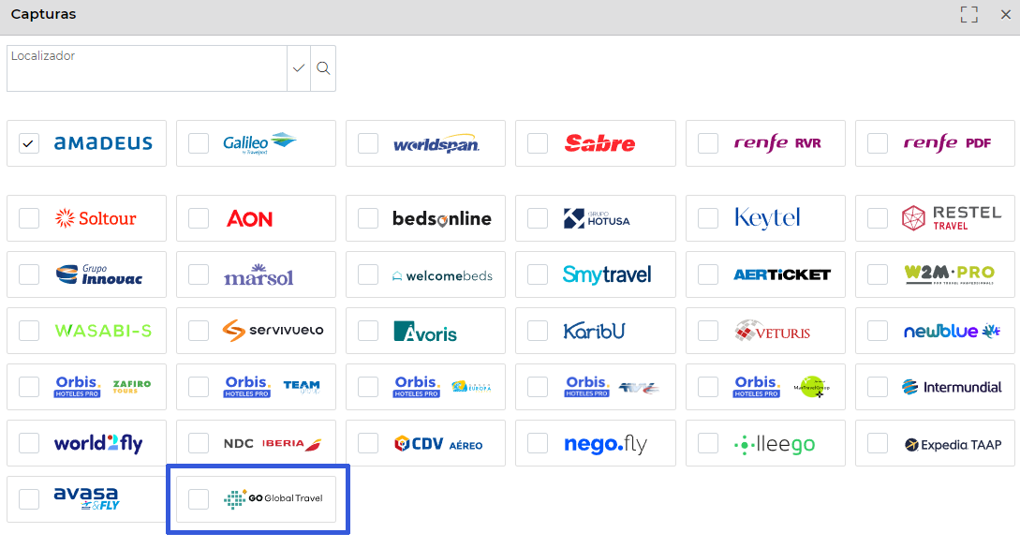Screen dimensions: 1020x548
Task: Click the Orbis Zafiro Tours logo
Action: click(x=103, y=387)
